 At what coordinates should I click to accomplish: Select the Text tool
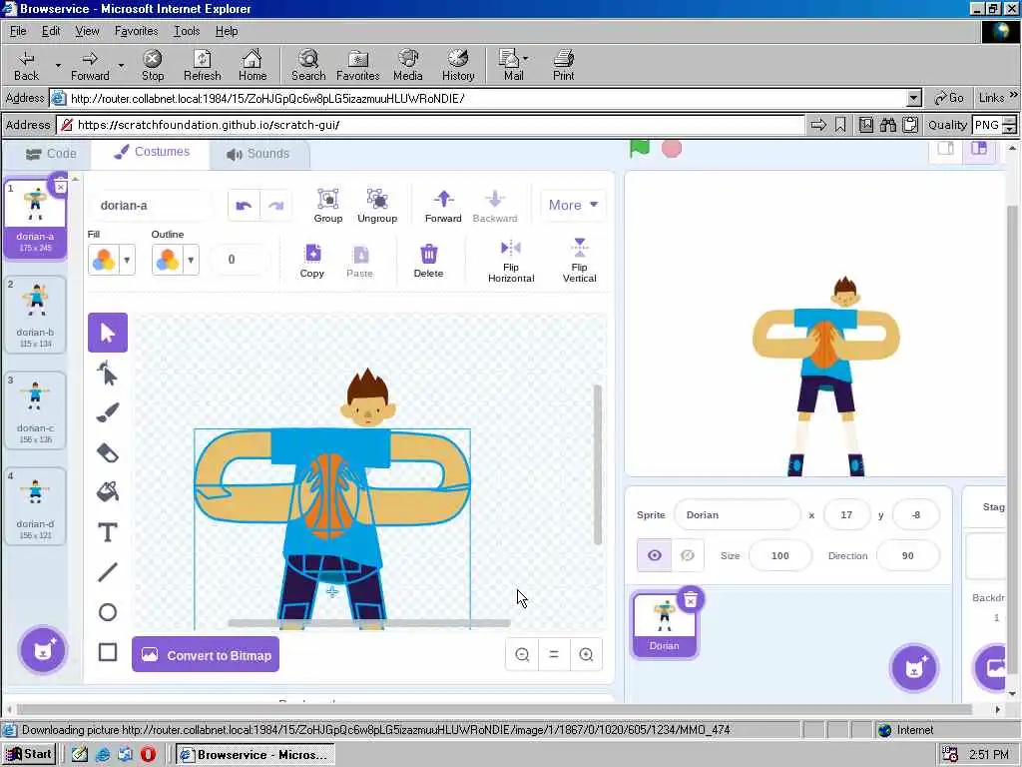tap(108, 532)
